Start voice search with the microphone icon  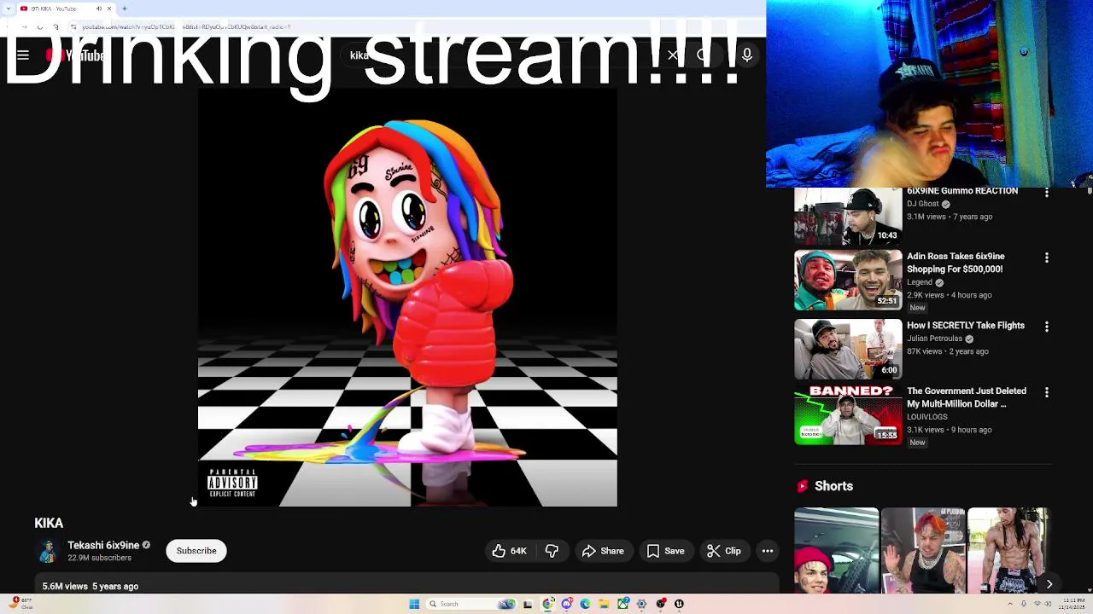(x=747, y=55)
